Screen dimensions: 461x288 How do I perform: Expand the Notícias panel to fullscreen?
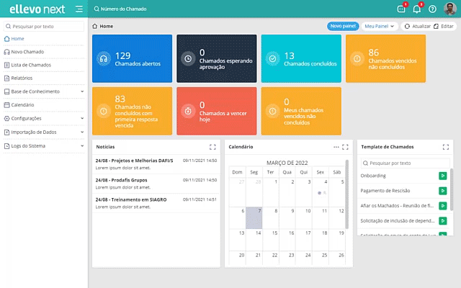click(212, 147)
